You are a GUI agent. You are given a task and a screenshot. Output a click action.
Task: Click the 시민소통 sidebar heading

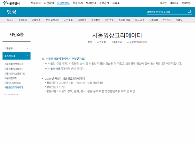click(17, 35)
